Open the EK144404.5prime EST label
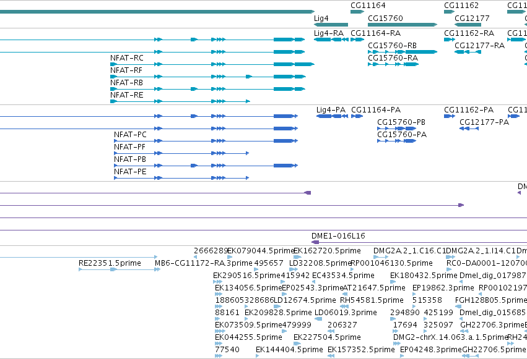The height and width of the screenshot is (359, 527). [289, 350]
